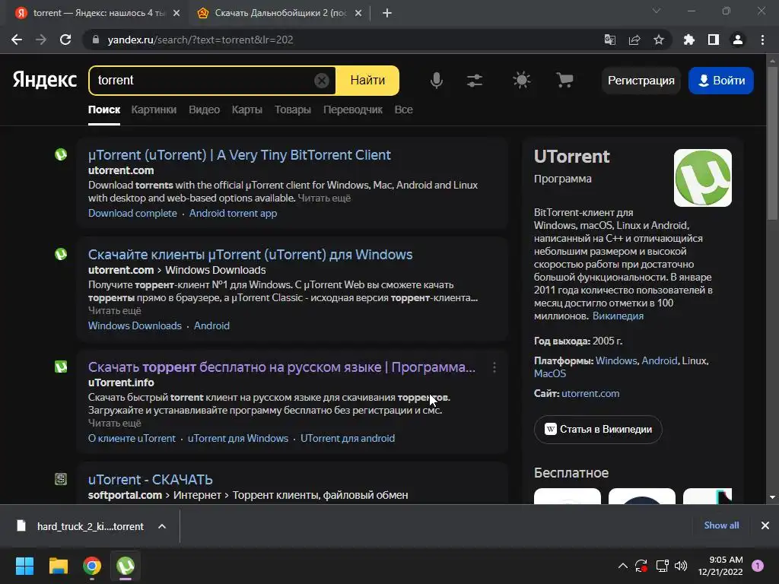The width and height of the screenshot is (779, 584).
Task: Click the Chrome icon in the taskbar
Action: pyautogui.click(x=92, y=566)
